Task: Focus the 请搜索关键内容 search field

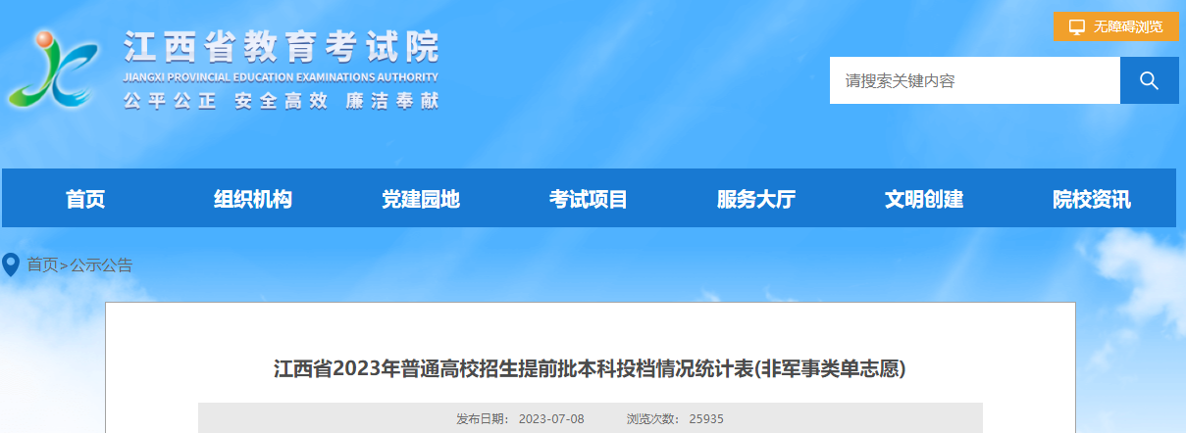Action: point(975,80)
